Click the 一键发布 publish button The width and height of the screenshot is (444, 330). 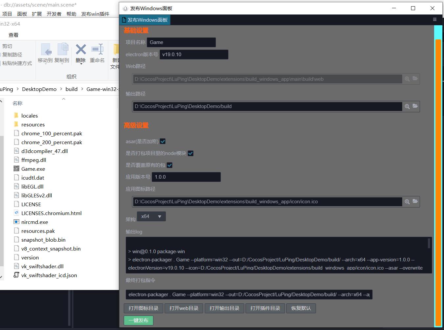click(x=138, y=320)
